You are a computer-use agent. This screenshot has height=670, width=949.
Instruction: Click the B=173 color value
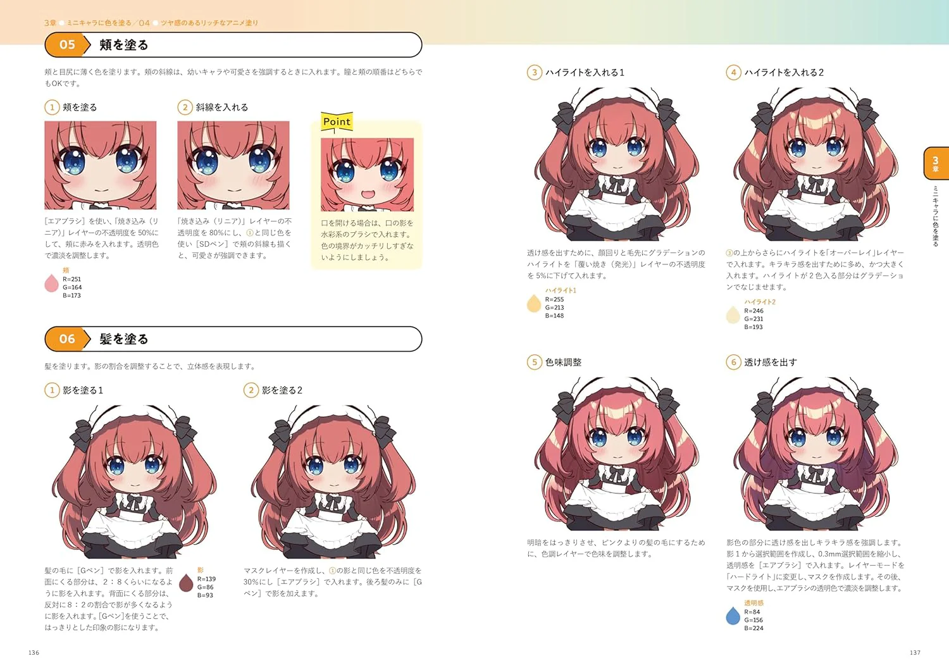click(x=71, y=295)
